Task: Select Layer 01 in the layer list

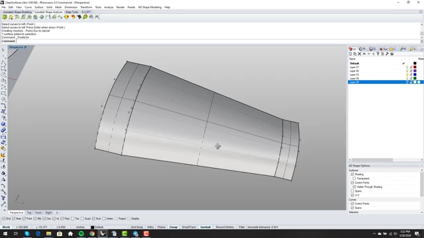Action: (x=354, y=67)
